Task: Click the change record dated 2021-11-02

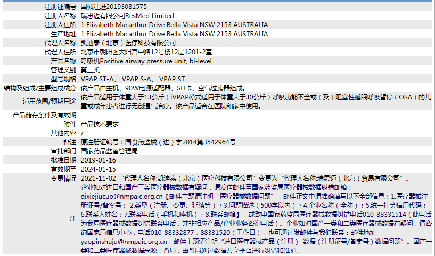Action: 245,178
